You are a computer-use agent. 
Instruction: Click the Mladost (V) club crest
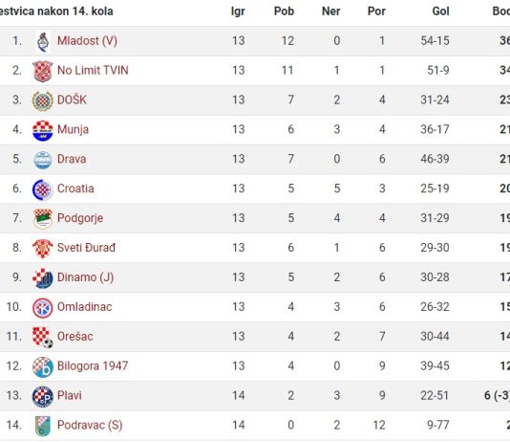[43, 42]
